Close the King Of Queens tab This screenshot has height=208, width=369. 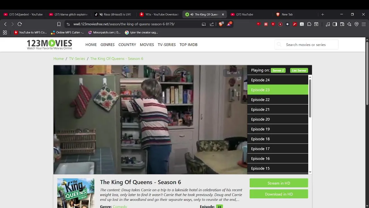[x=223, y=14]
